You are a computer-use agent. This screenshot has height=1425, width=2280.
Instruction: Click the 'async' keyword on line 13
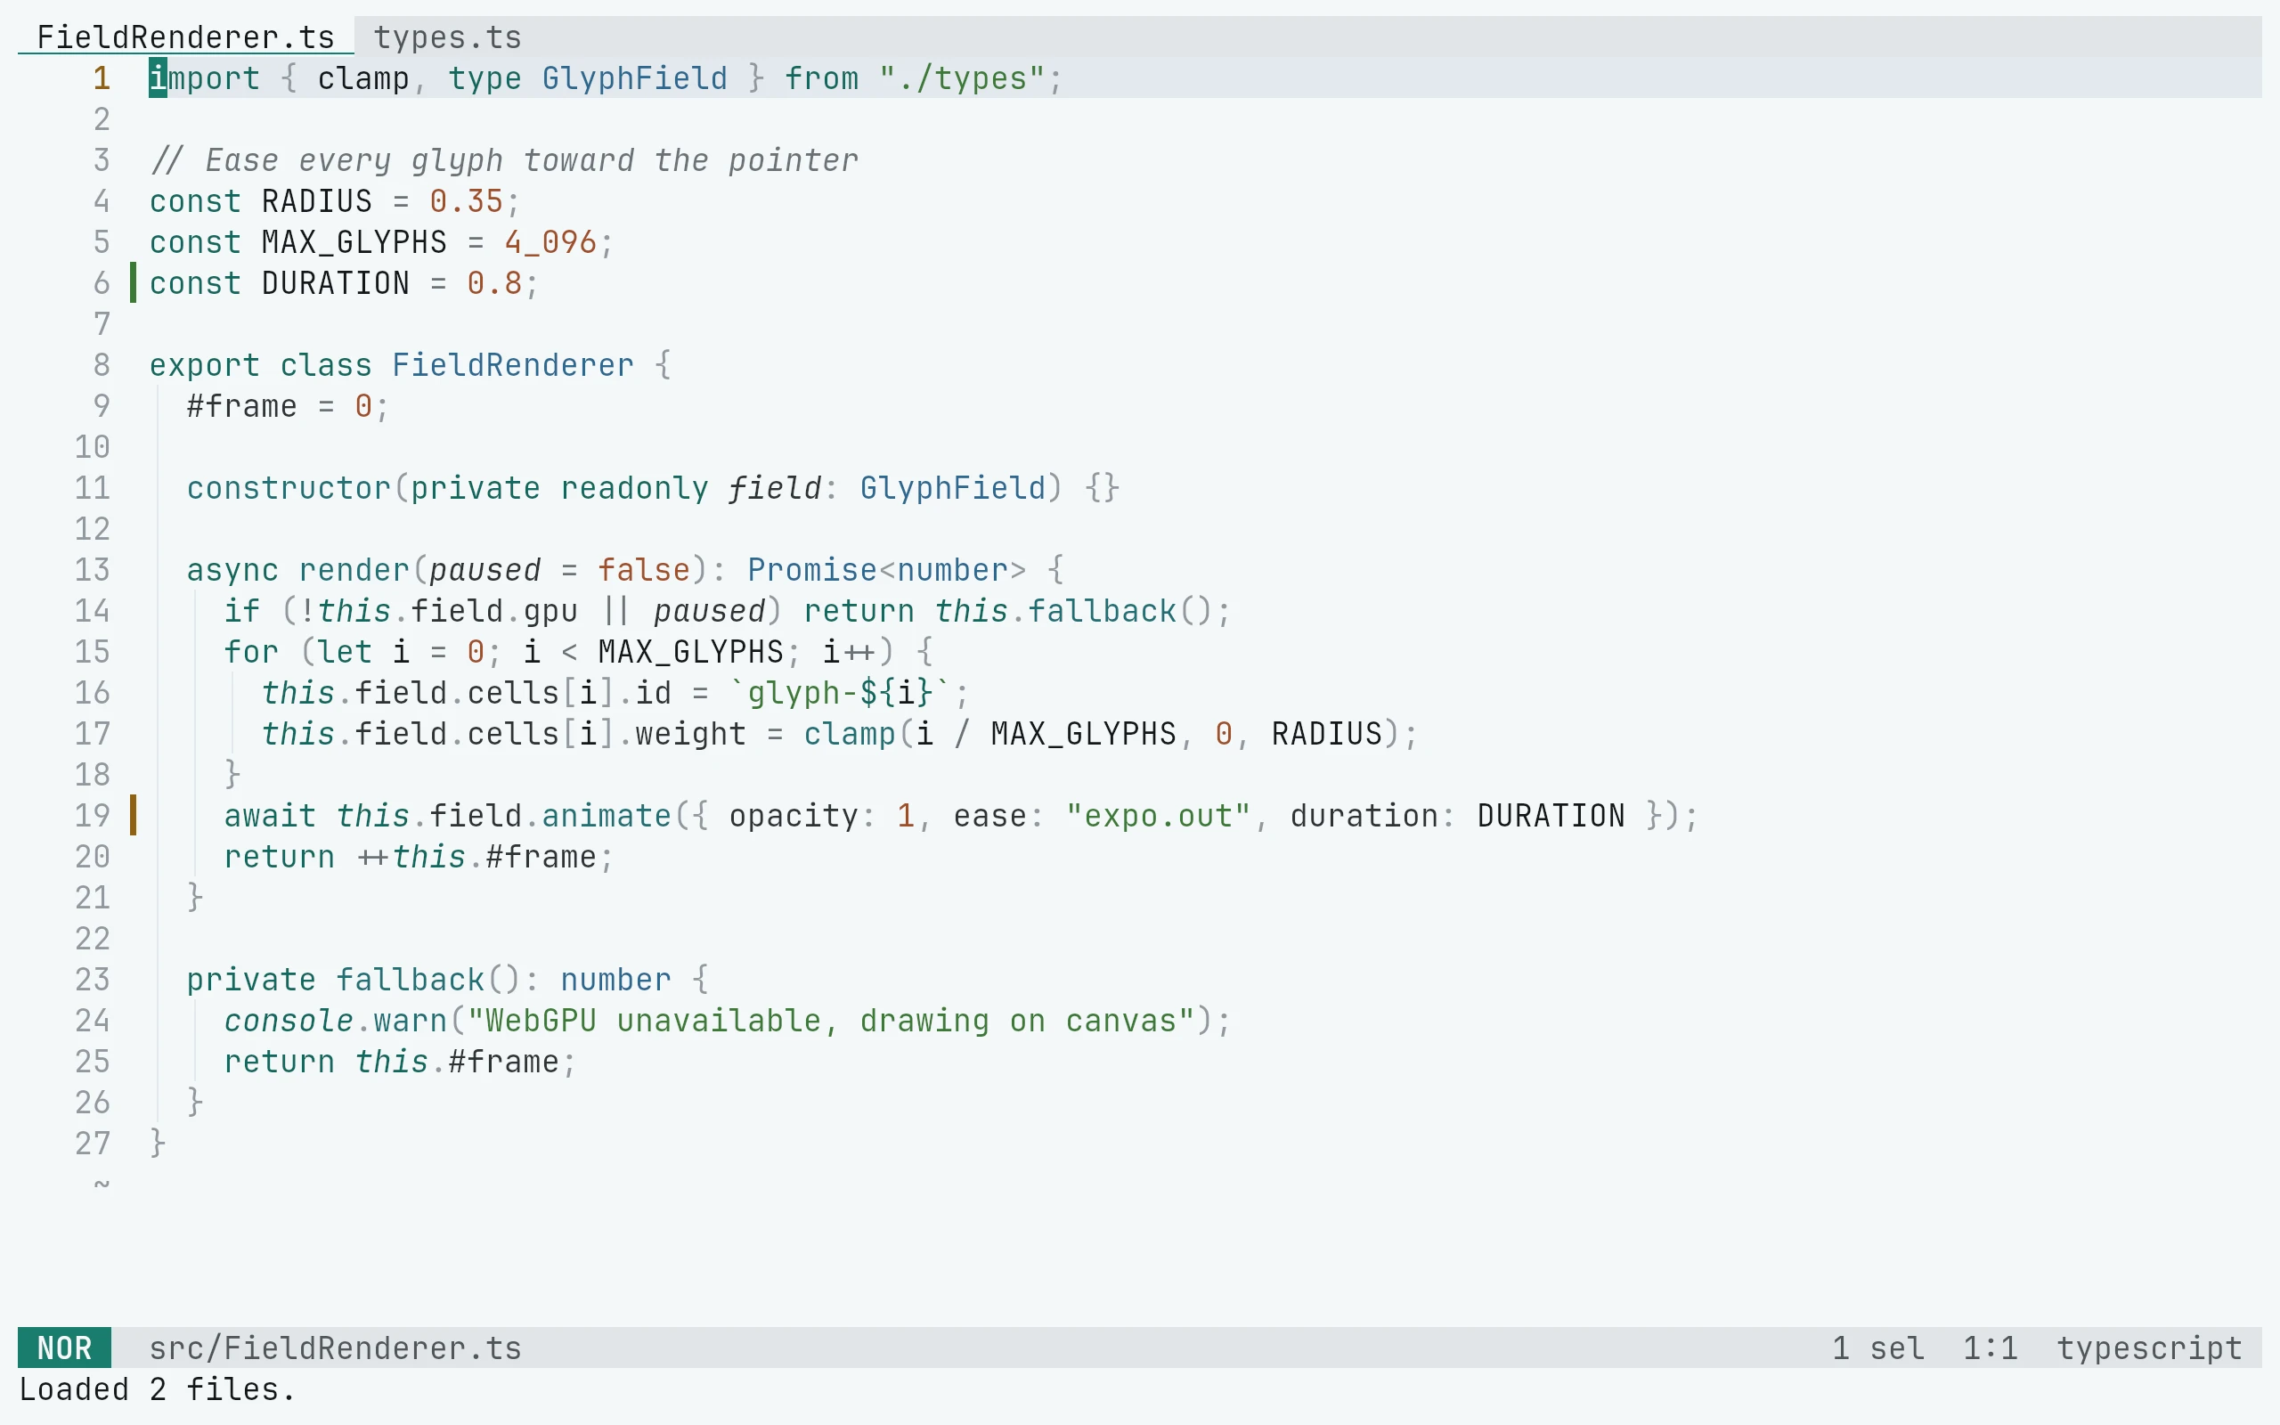click(x=232, y=569)
